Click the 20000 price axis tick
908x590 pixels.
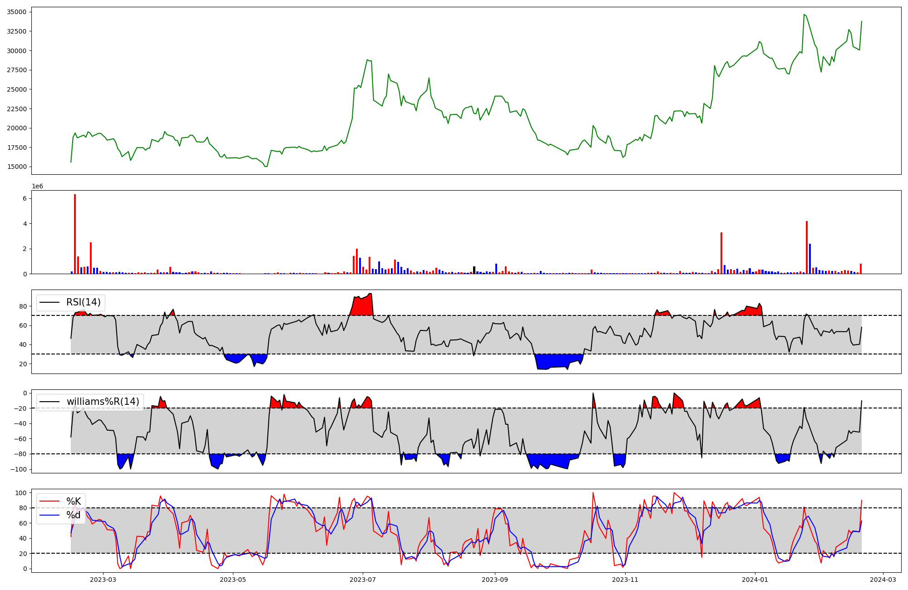(17, 128)
